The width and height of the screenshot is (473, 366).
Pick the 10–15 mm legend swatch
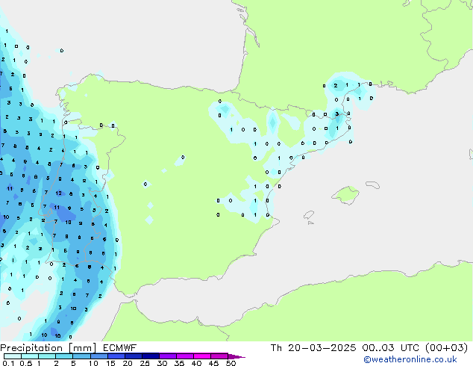[98, 356]
